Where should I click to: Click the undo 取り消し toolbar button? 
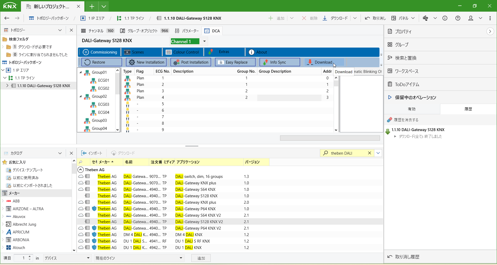[375, 18]
